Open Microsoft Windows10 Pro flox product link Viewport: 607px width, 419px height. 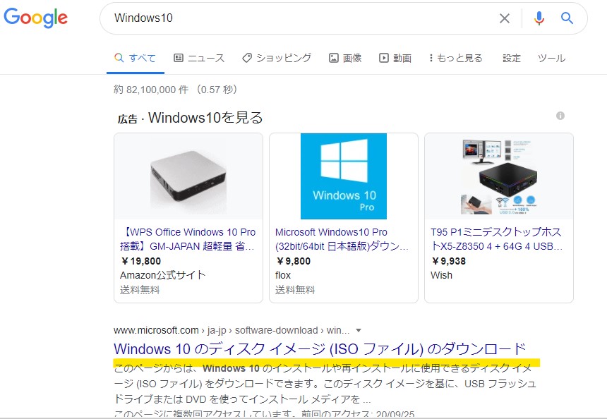(342, 239)
